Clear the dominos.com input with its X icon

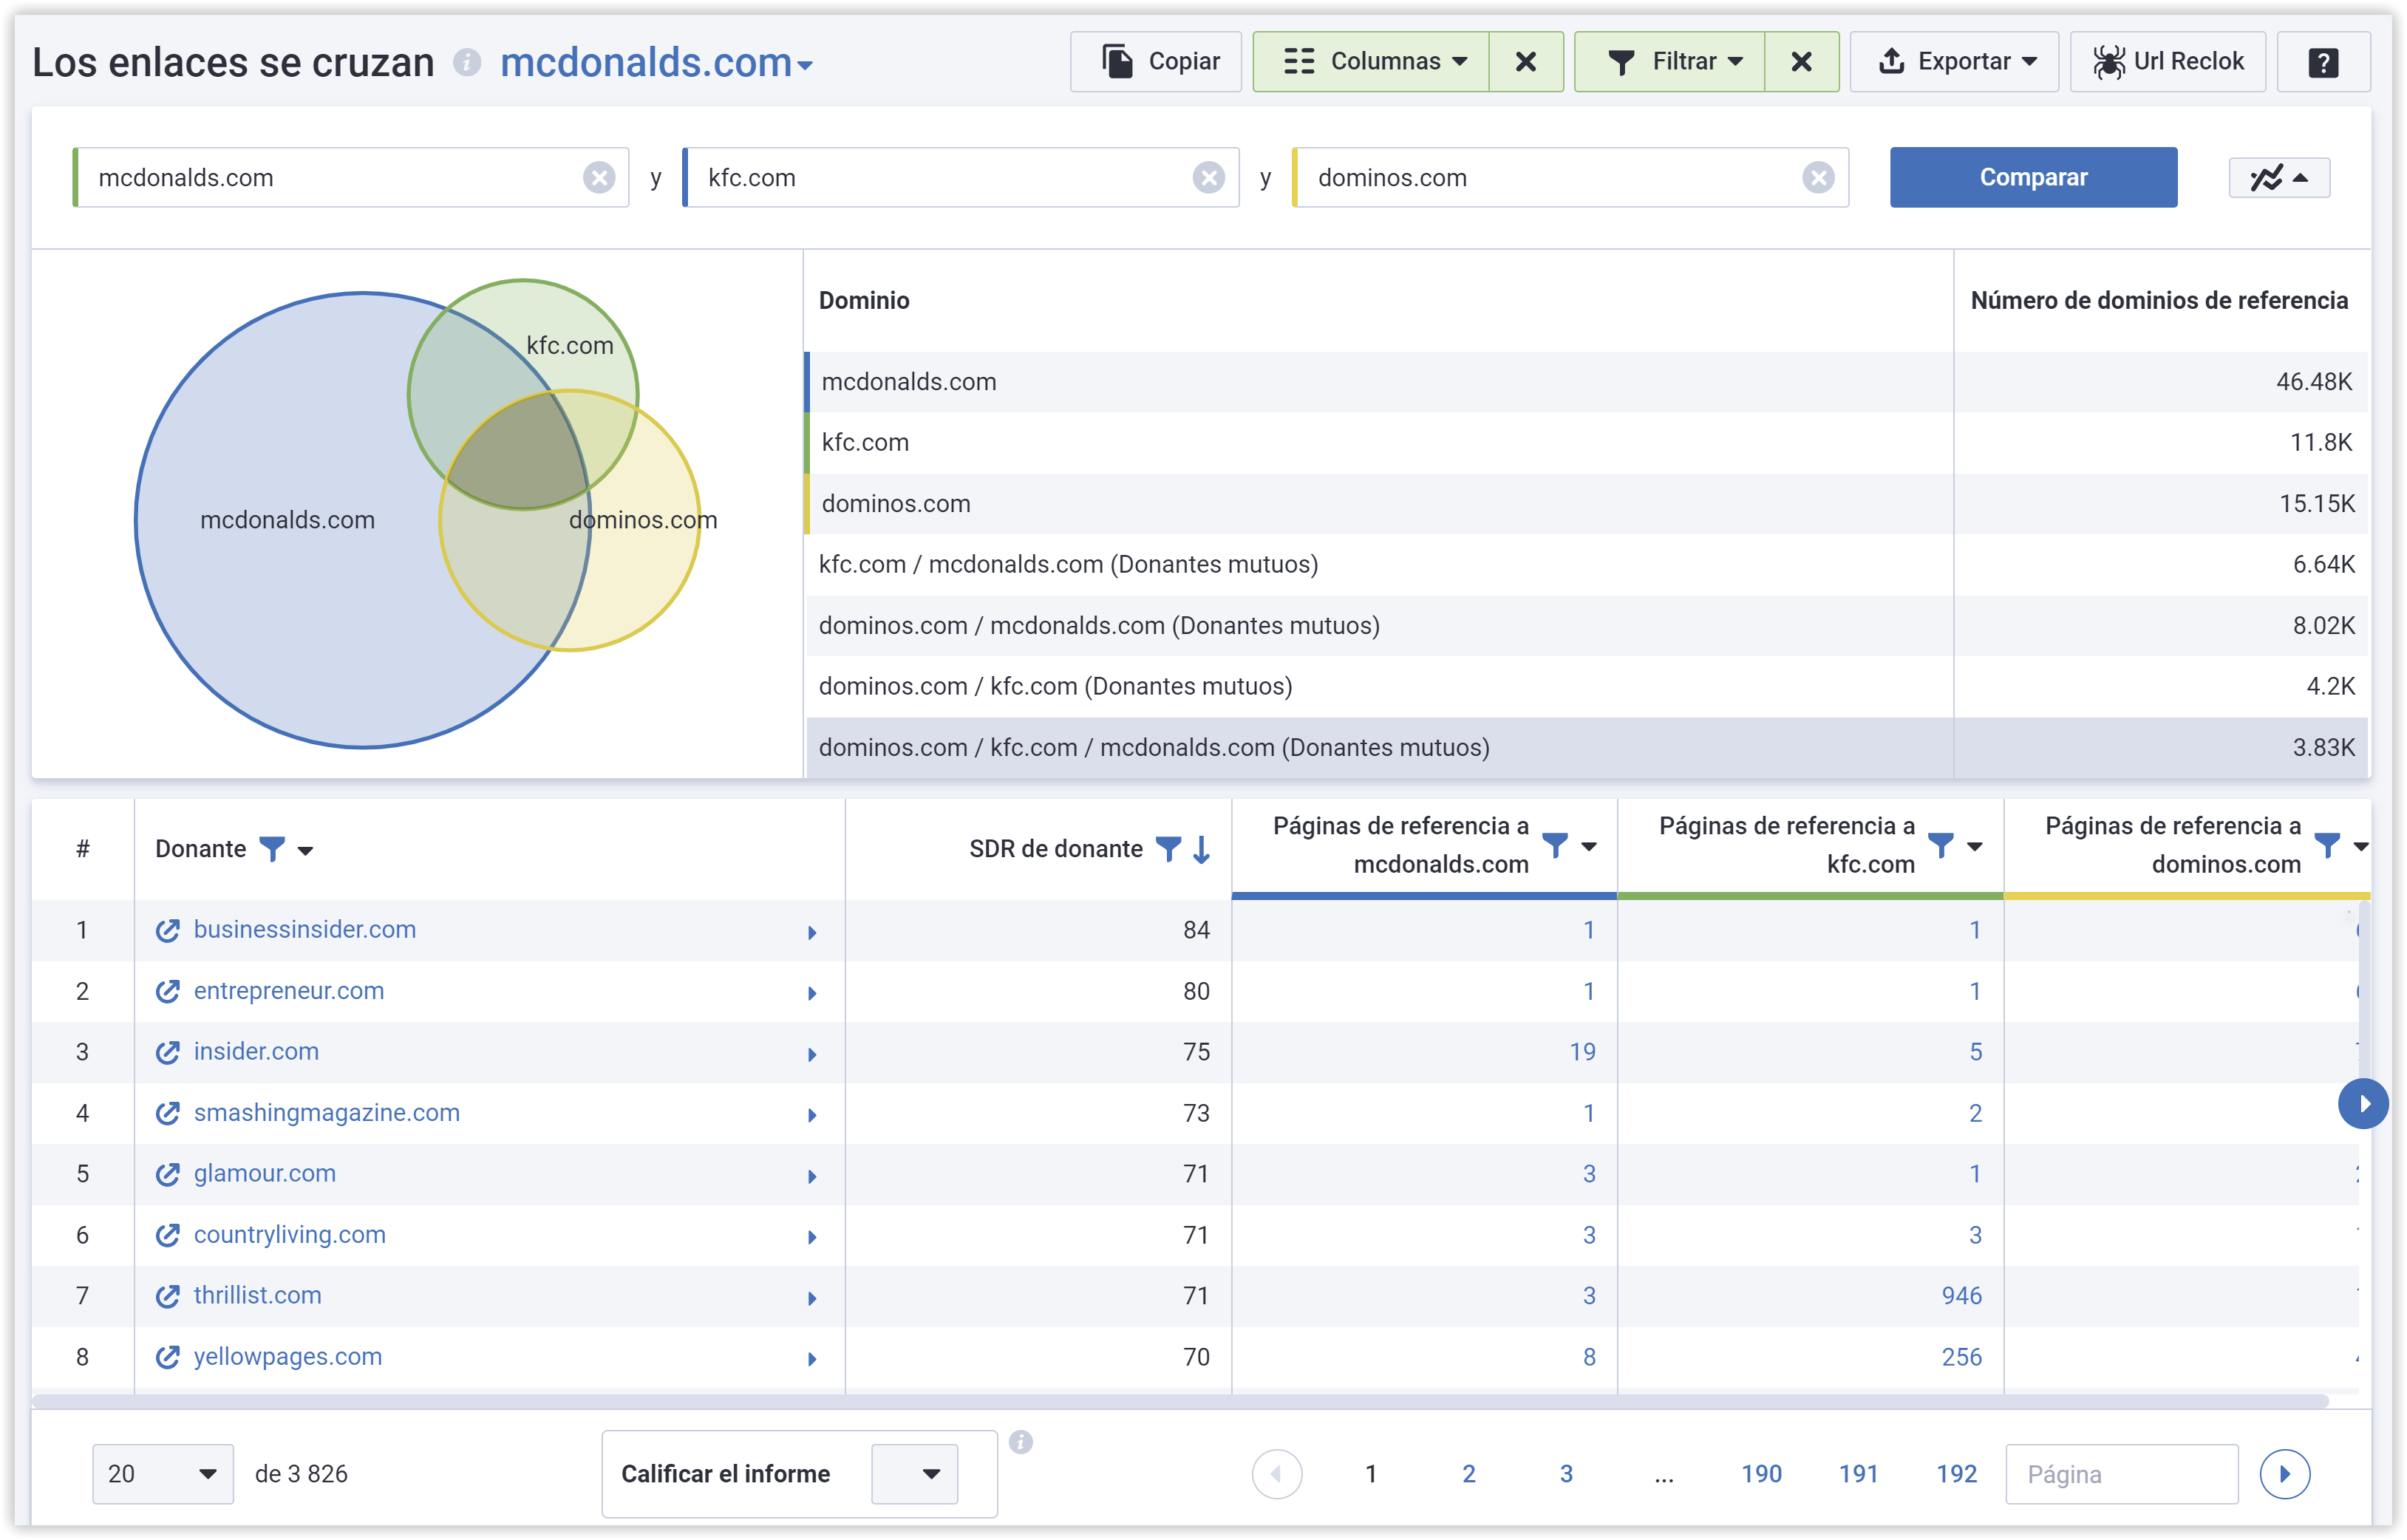coord(1819,177)
